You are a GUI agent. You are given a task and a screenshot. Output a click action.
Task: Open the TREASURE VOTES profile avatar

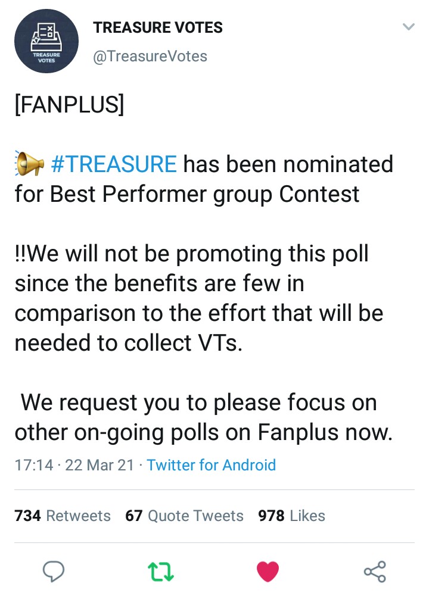coord(46,41)
